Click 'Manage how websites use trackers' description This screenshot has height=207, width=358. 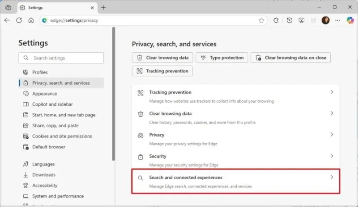211,101
